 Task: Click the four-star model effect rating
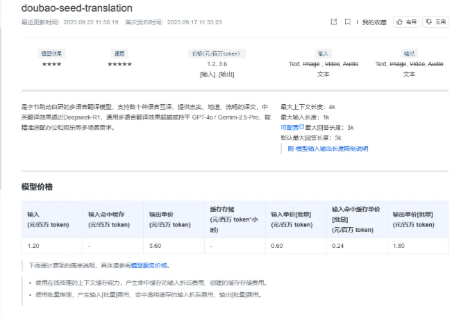click(x=51, y=64)
